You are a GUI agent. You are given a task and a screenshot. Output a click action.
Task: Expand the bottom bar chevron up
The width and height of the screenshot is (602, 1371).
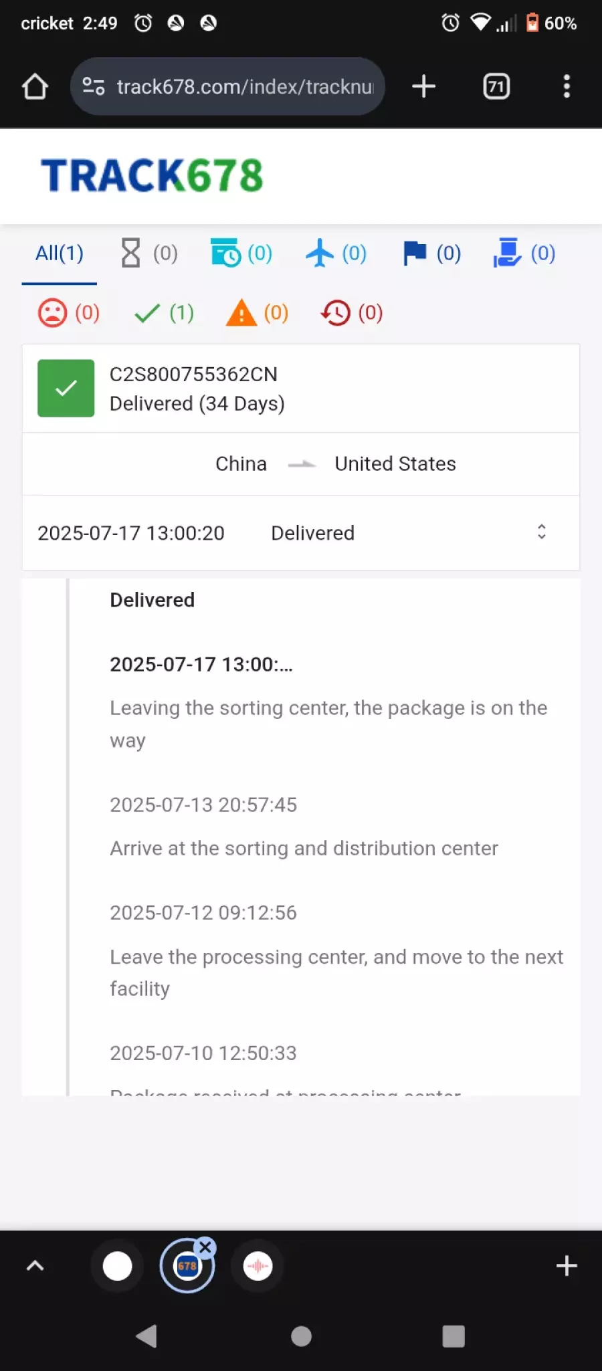(x=35, y=1265)
